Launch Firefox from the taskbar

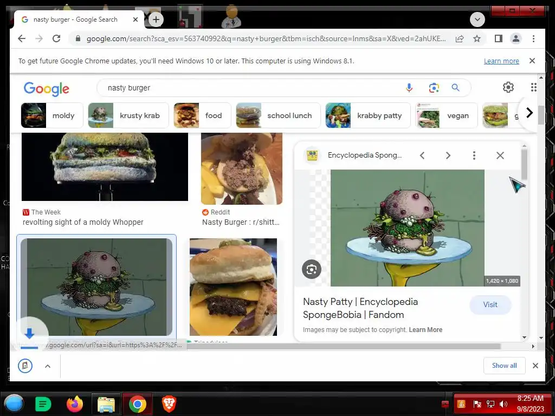click(x=75, y=404)
